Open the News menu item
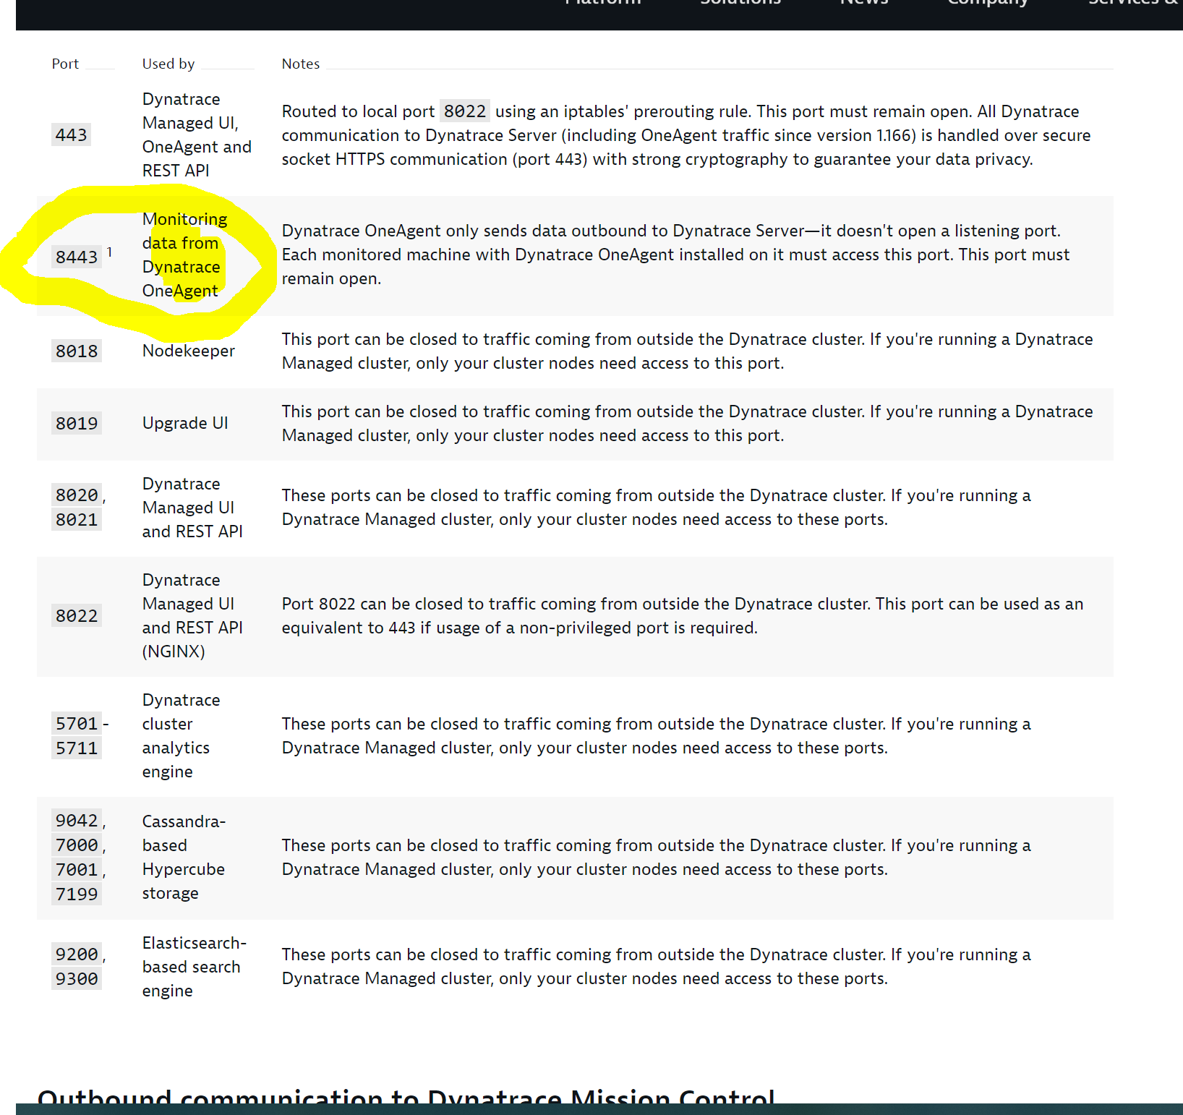This screenshot has width=1183, height=1115. [864, 2]
